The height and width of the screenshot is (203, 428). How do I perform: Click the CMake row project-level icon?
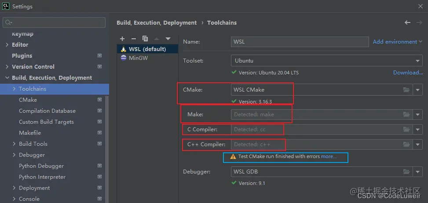[x=99, y=100]
